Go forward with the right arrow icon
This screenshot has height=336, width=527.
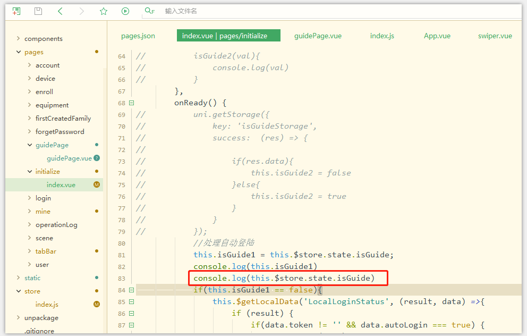[x=81, y=11]
